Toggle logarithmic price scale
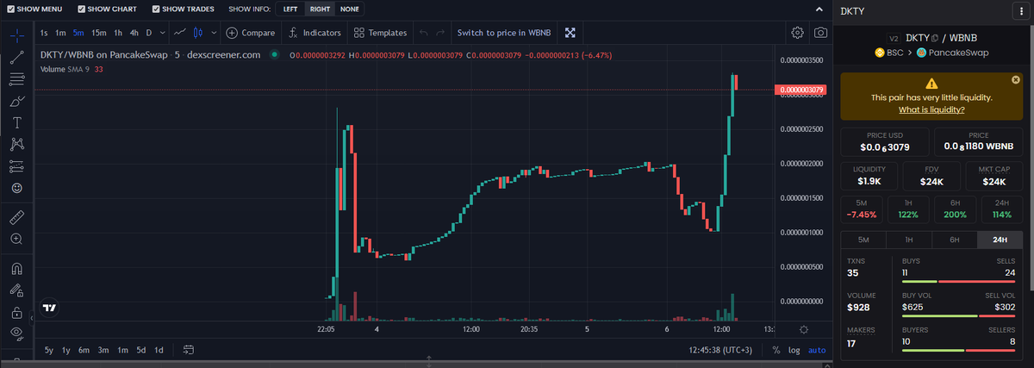Image resolution: width=1034 pixels, height=368 pixels. tap(794, 351)
